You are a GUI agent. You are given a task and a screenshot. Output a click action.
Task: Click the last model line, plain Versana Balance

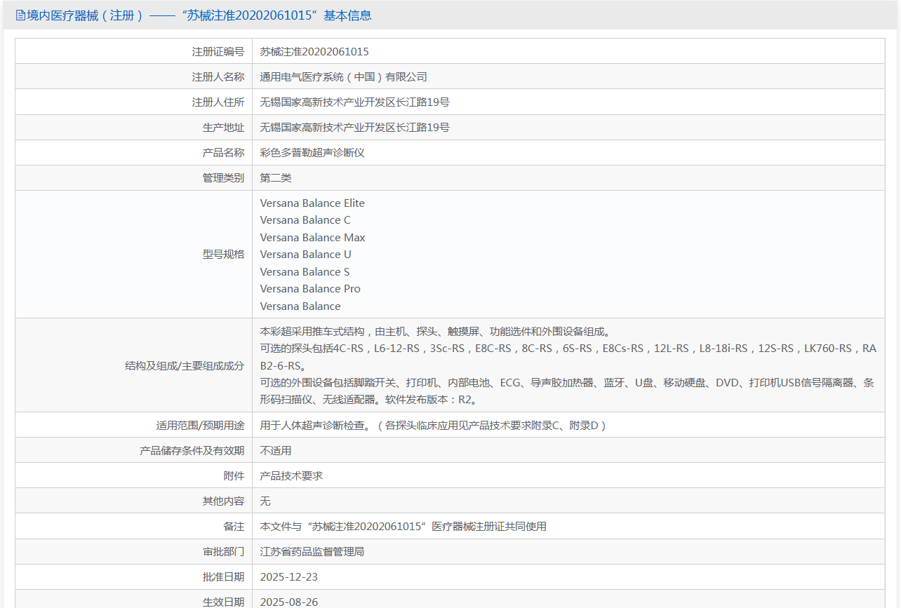click(x=300, y=306)
